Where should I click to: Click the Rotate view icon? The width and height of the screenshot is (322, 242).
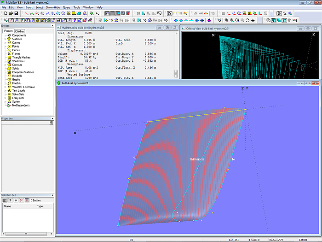[247, 20]
